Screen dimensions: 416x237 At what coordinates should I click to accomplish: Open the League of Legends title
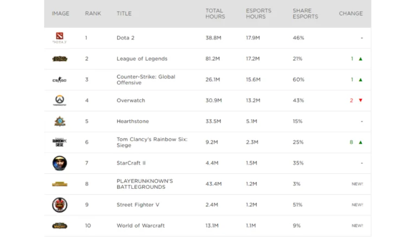[142, 58]
